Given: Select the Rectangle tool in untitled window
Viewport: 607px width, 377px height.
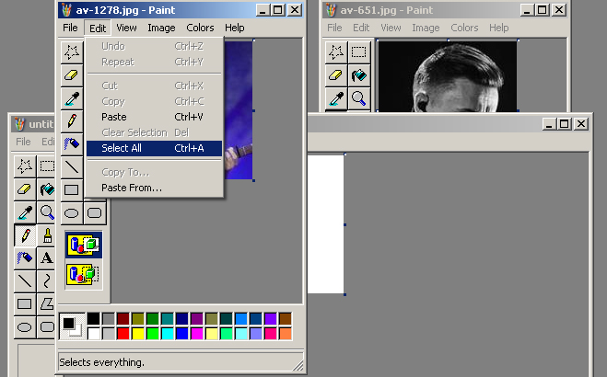Looking at the screenshot, I should pos(25,304).
